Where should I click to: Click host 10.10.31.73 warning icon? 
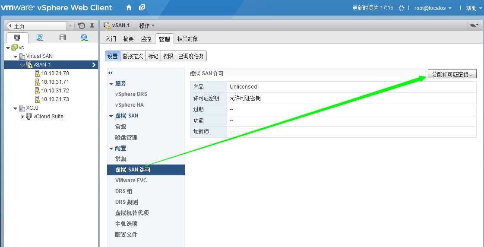click(38, 99)
